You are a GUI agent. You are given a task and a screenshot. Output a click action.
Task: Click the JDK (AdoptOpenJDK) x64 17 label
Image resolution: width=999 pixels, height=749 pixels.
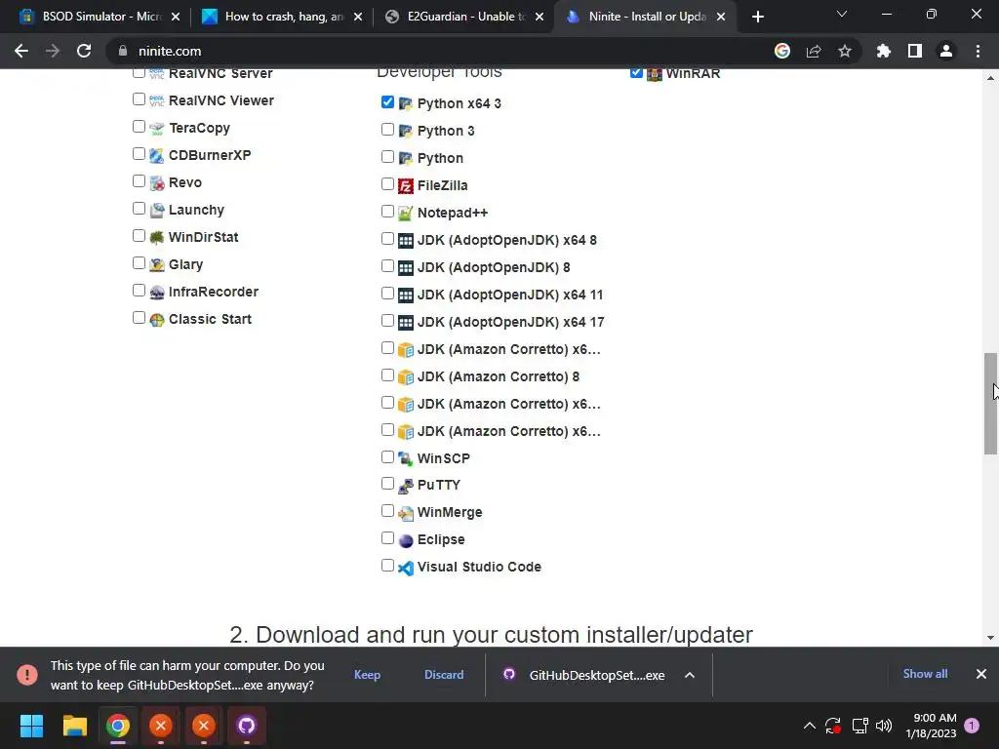point(511,322)
